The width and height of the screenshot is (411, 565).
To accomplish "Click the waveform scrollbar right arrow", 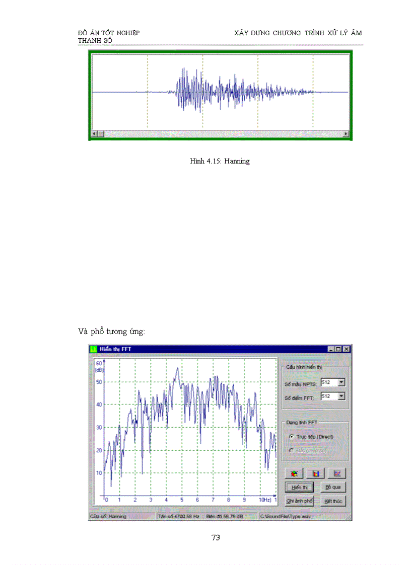I will pyautogui.click(x=346, y=134).
